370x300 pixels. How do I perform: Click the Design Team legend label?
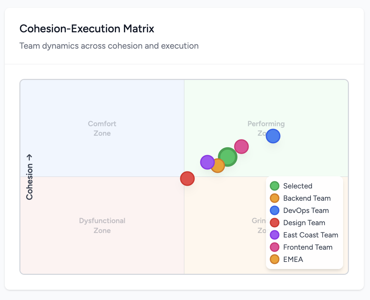(x=304, y=223)
